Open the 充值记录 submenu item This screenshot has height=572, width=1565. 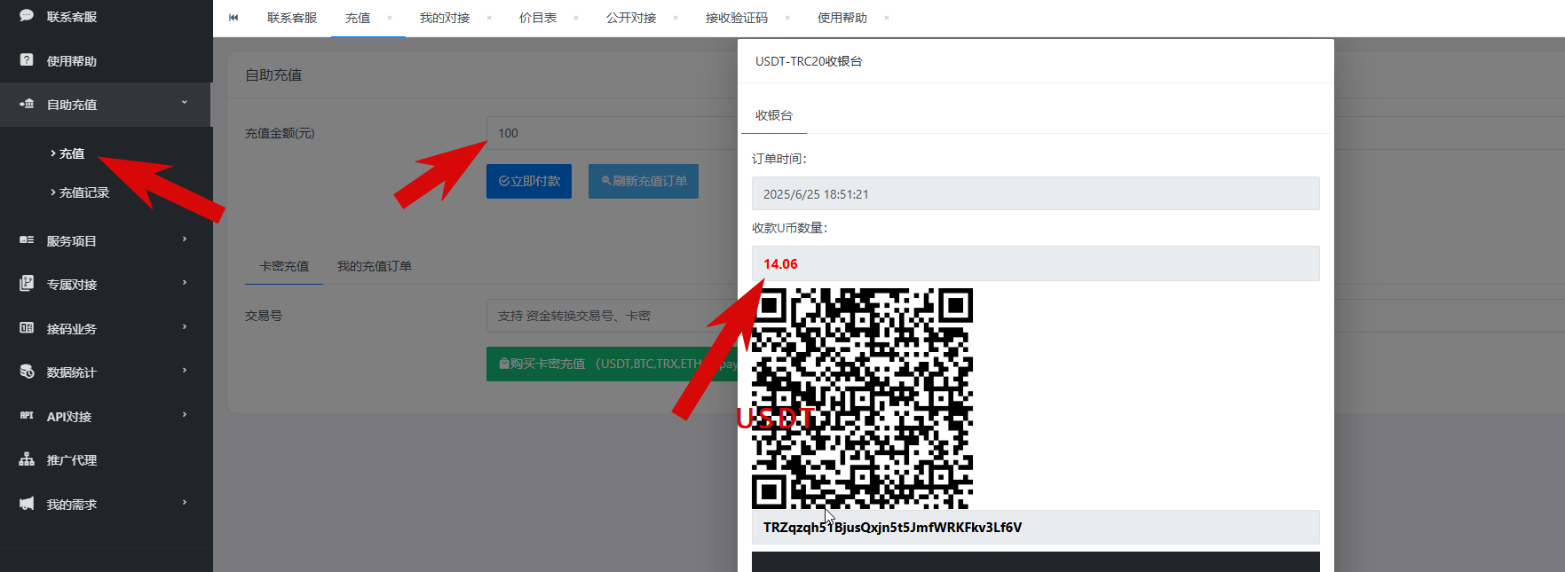coord(83,192)
